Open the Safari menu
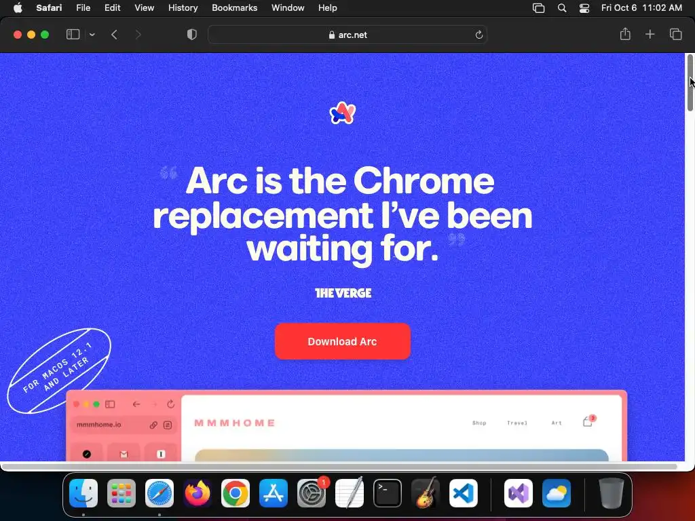 [x=49, y=8]
